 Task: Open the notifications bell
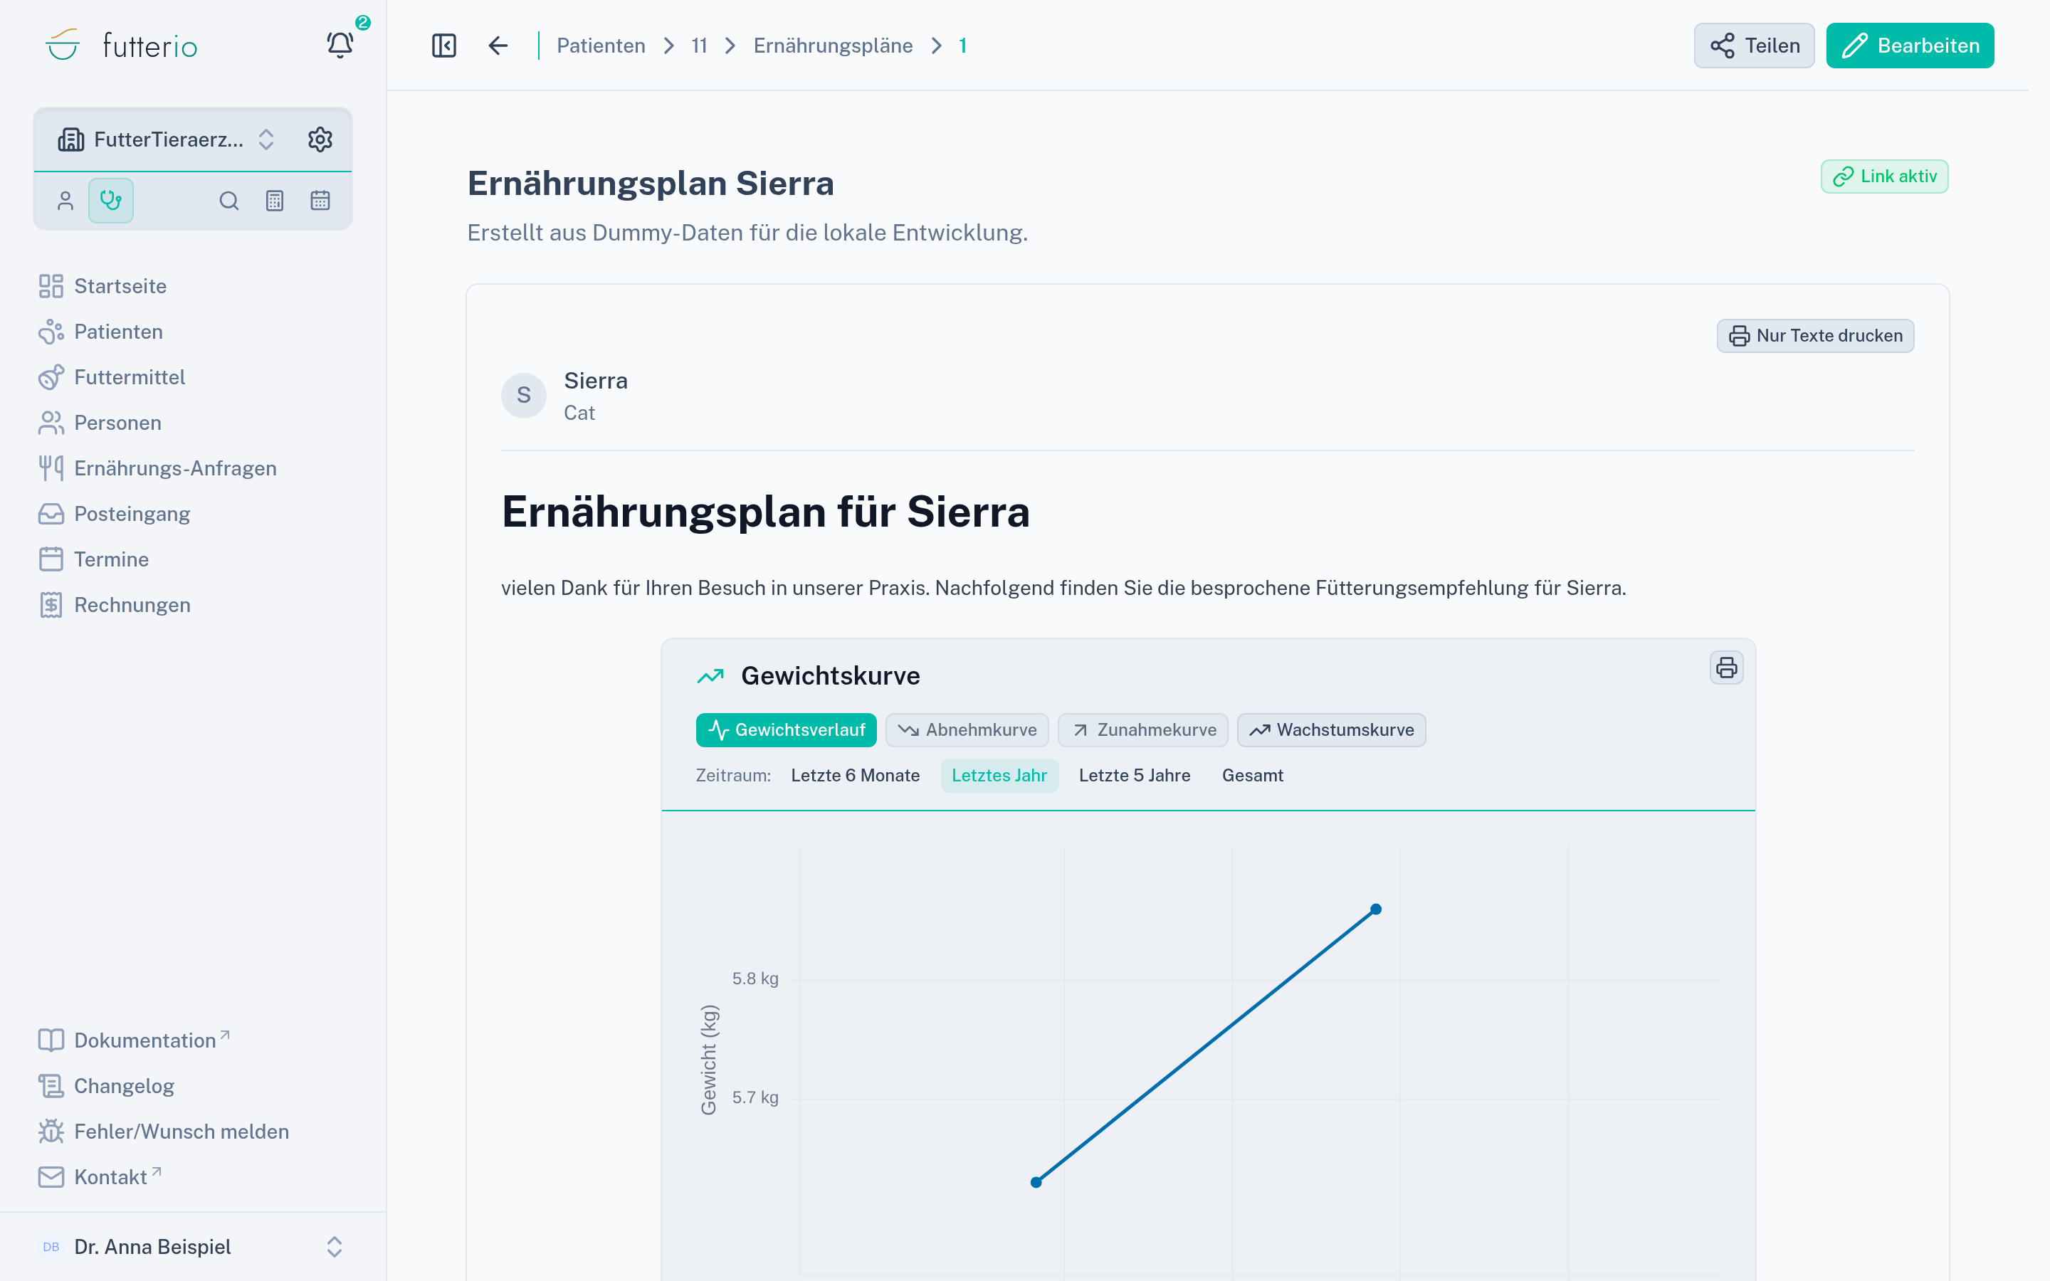(340, 45)
